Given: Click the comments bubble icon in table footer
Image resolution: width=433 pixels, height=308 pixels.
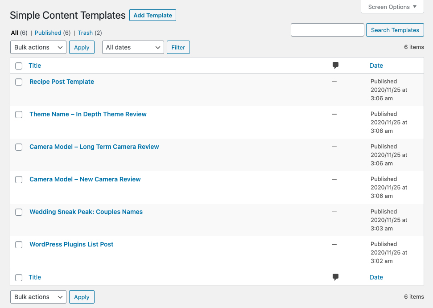Looking at the screenshot, I should tap(335, 277).
